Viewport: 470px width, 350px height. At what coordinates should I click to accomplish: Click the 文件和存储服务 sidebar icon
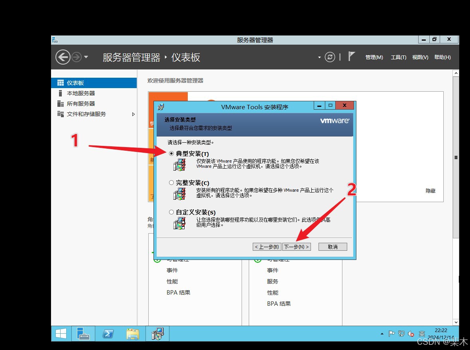click(61, 114)
